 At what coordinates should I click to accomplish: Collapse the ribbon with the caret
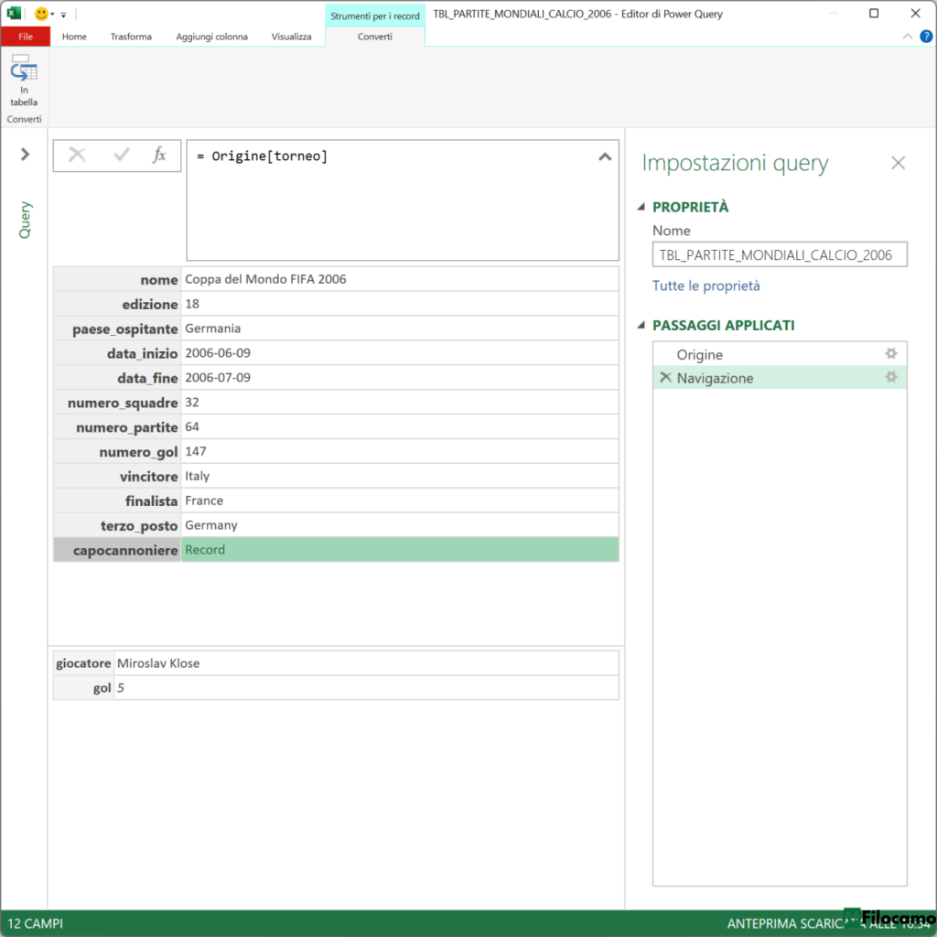click(x=907, y=37)
